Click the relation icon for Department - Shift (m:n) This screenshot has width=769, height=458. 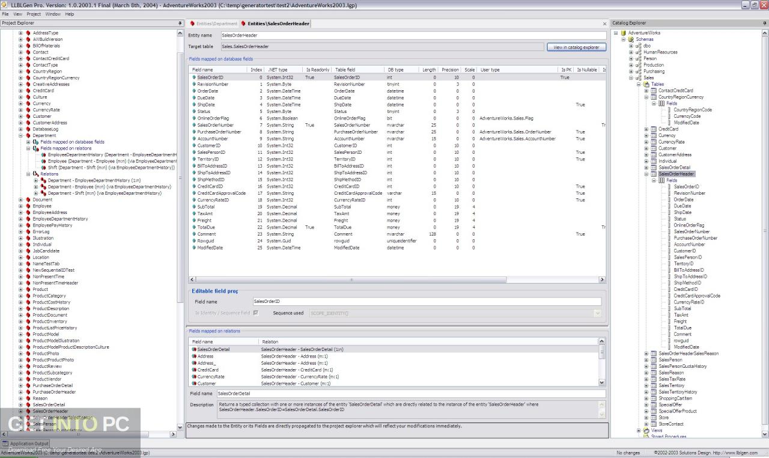tap(43, 194)
